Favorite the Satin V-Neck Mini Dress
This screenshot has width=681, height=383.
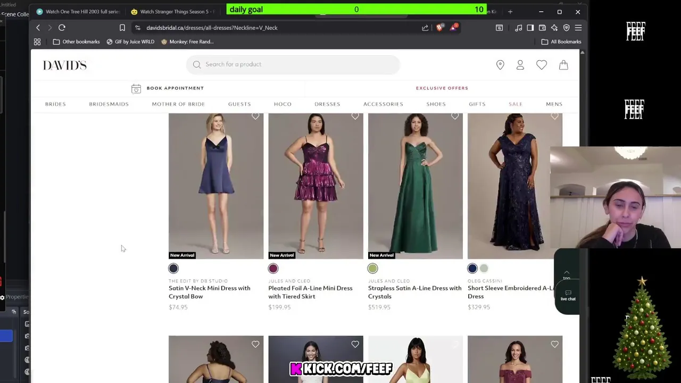click(x=255, y=116)
